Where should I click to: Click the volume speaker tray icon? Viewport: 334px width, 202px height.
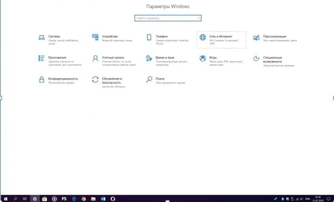(301, 199)
